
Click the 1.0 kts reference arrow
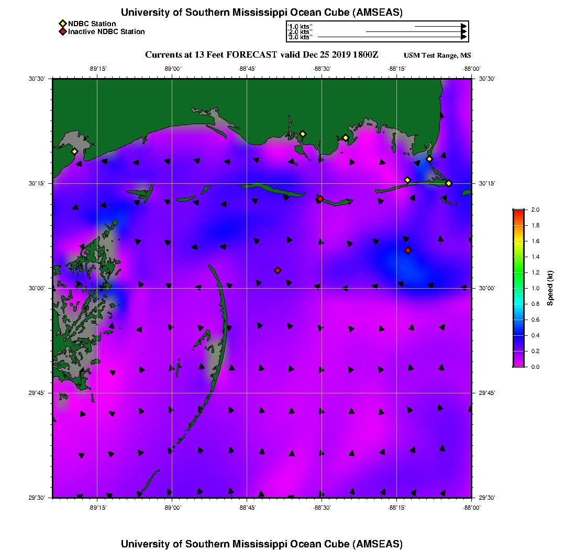440,26
